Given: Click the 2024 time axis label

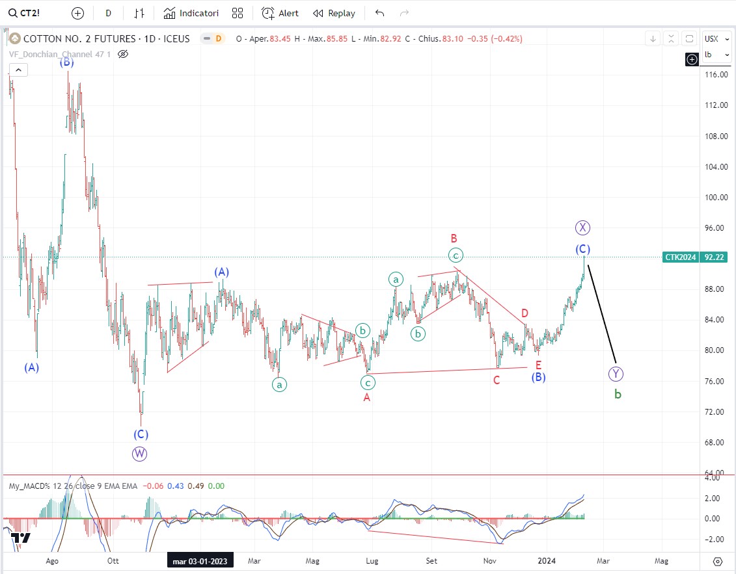Looking at the screenshot, I should tap(547, 561).
